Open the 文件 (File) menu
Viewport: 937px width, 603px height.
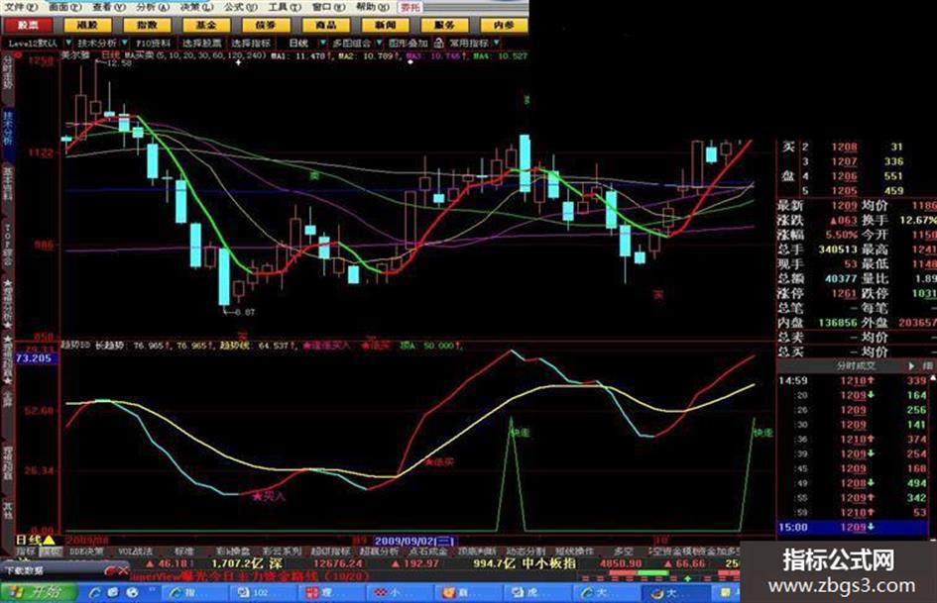point(22,7)
